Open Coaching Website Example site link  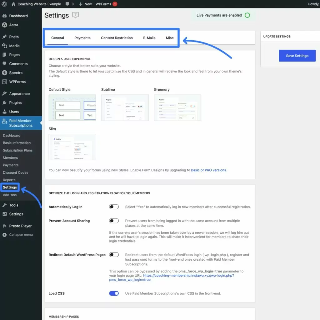pos(39,4)
